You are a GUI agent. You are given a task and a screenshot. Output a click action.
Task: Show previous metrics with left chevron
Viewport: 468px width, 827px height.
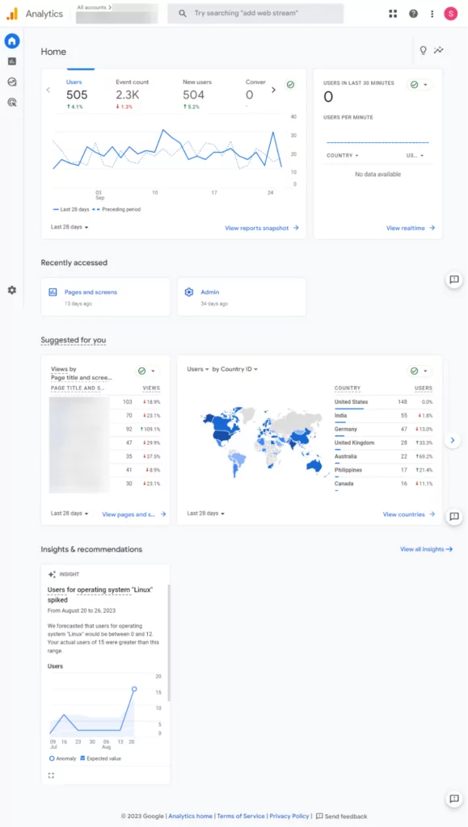click(48, 90)
